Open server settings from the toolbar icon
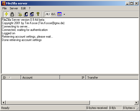This screenshot has height=111, width=140. pos(20,14)
